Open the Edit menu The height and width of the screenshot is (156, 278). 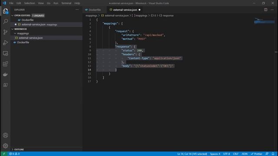[19, 3]
